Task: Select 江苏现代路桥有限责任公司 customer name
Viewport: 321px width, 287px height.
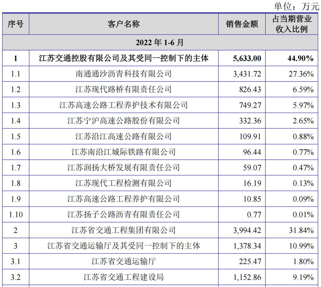Action: [124, 89]
